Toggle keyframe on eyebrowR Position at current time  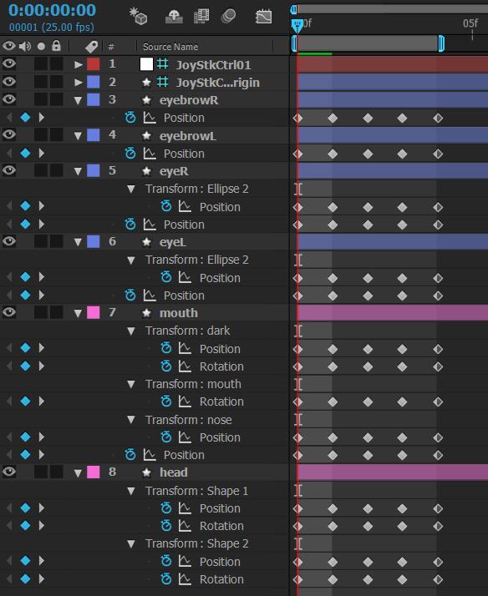pyautogui.click(x=25, y=118)
